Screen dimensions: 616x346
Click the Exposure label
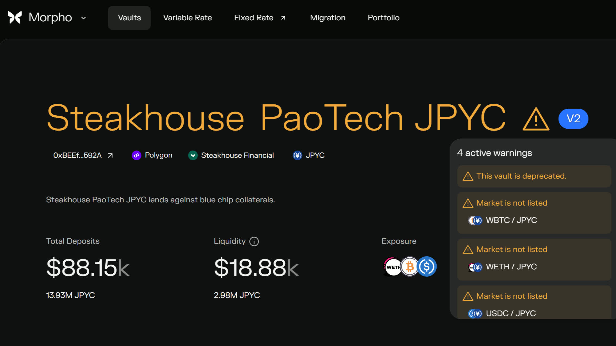click(x=399, y=241)
